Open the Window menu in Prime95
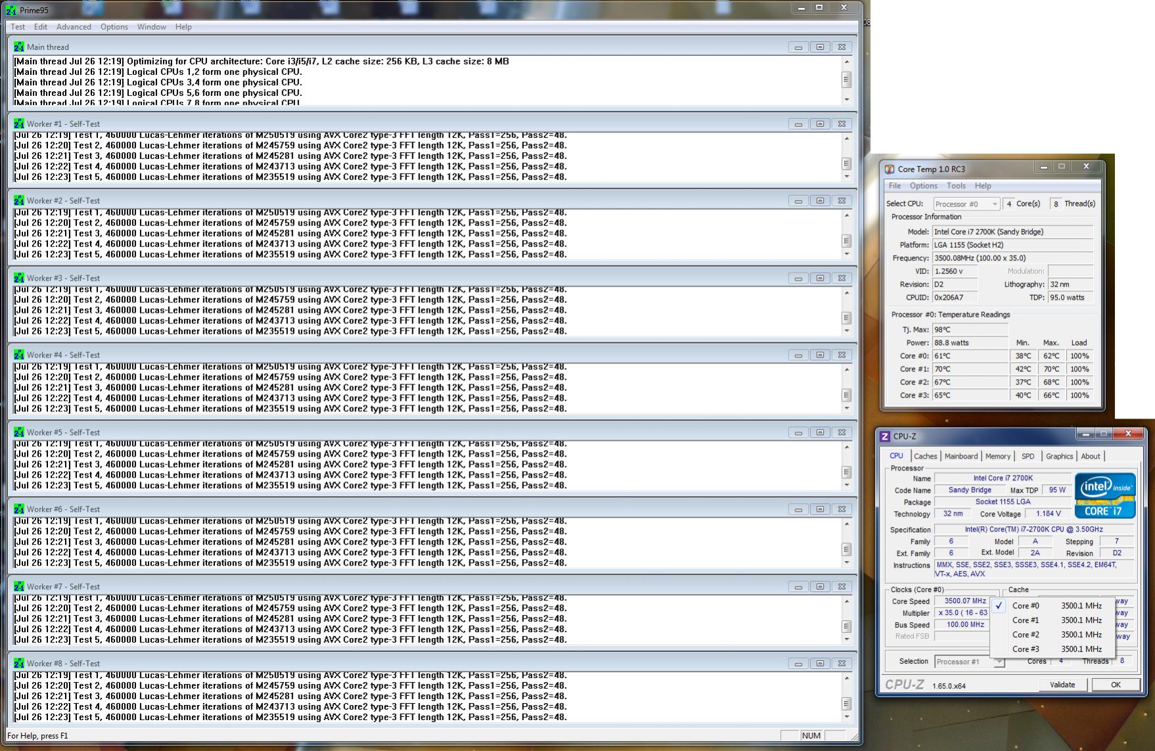This screenshot has height=751, width=1155. pyautogui.click(x=151, y=27)
